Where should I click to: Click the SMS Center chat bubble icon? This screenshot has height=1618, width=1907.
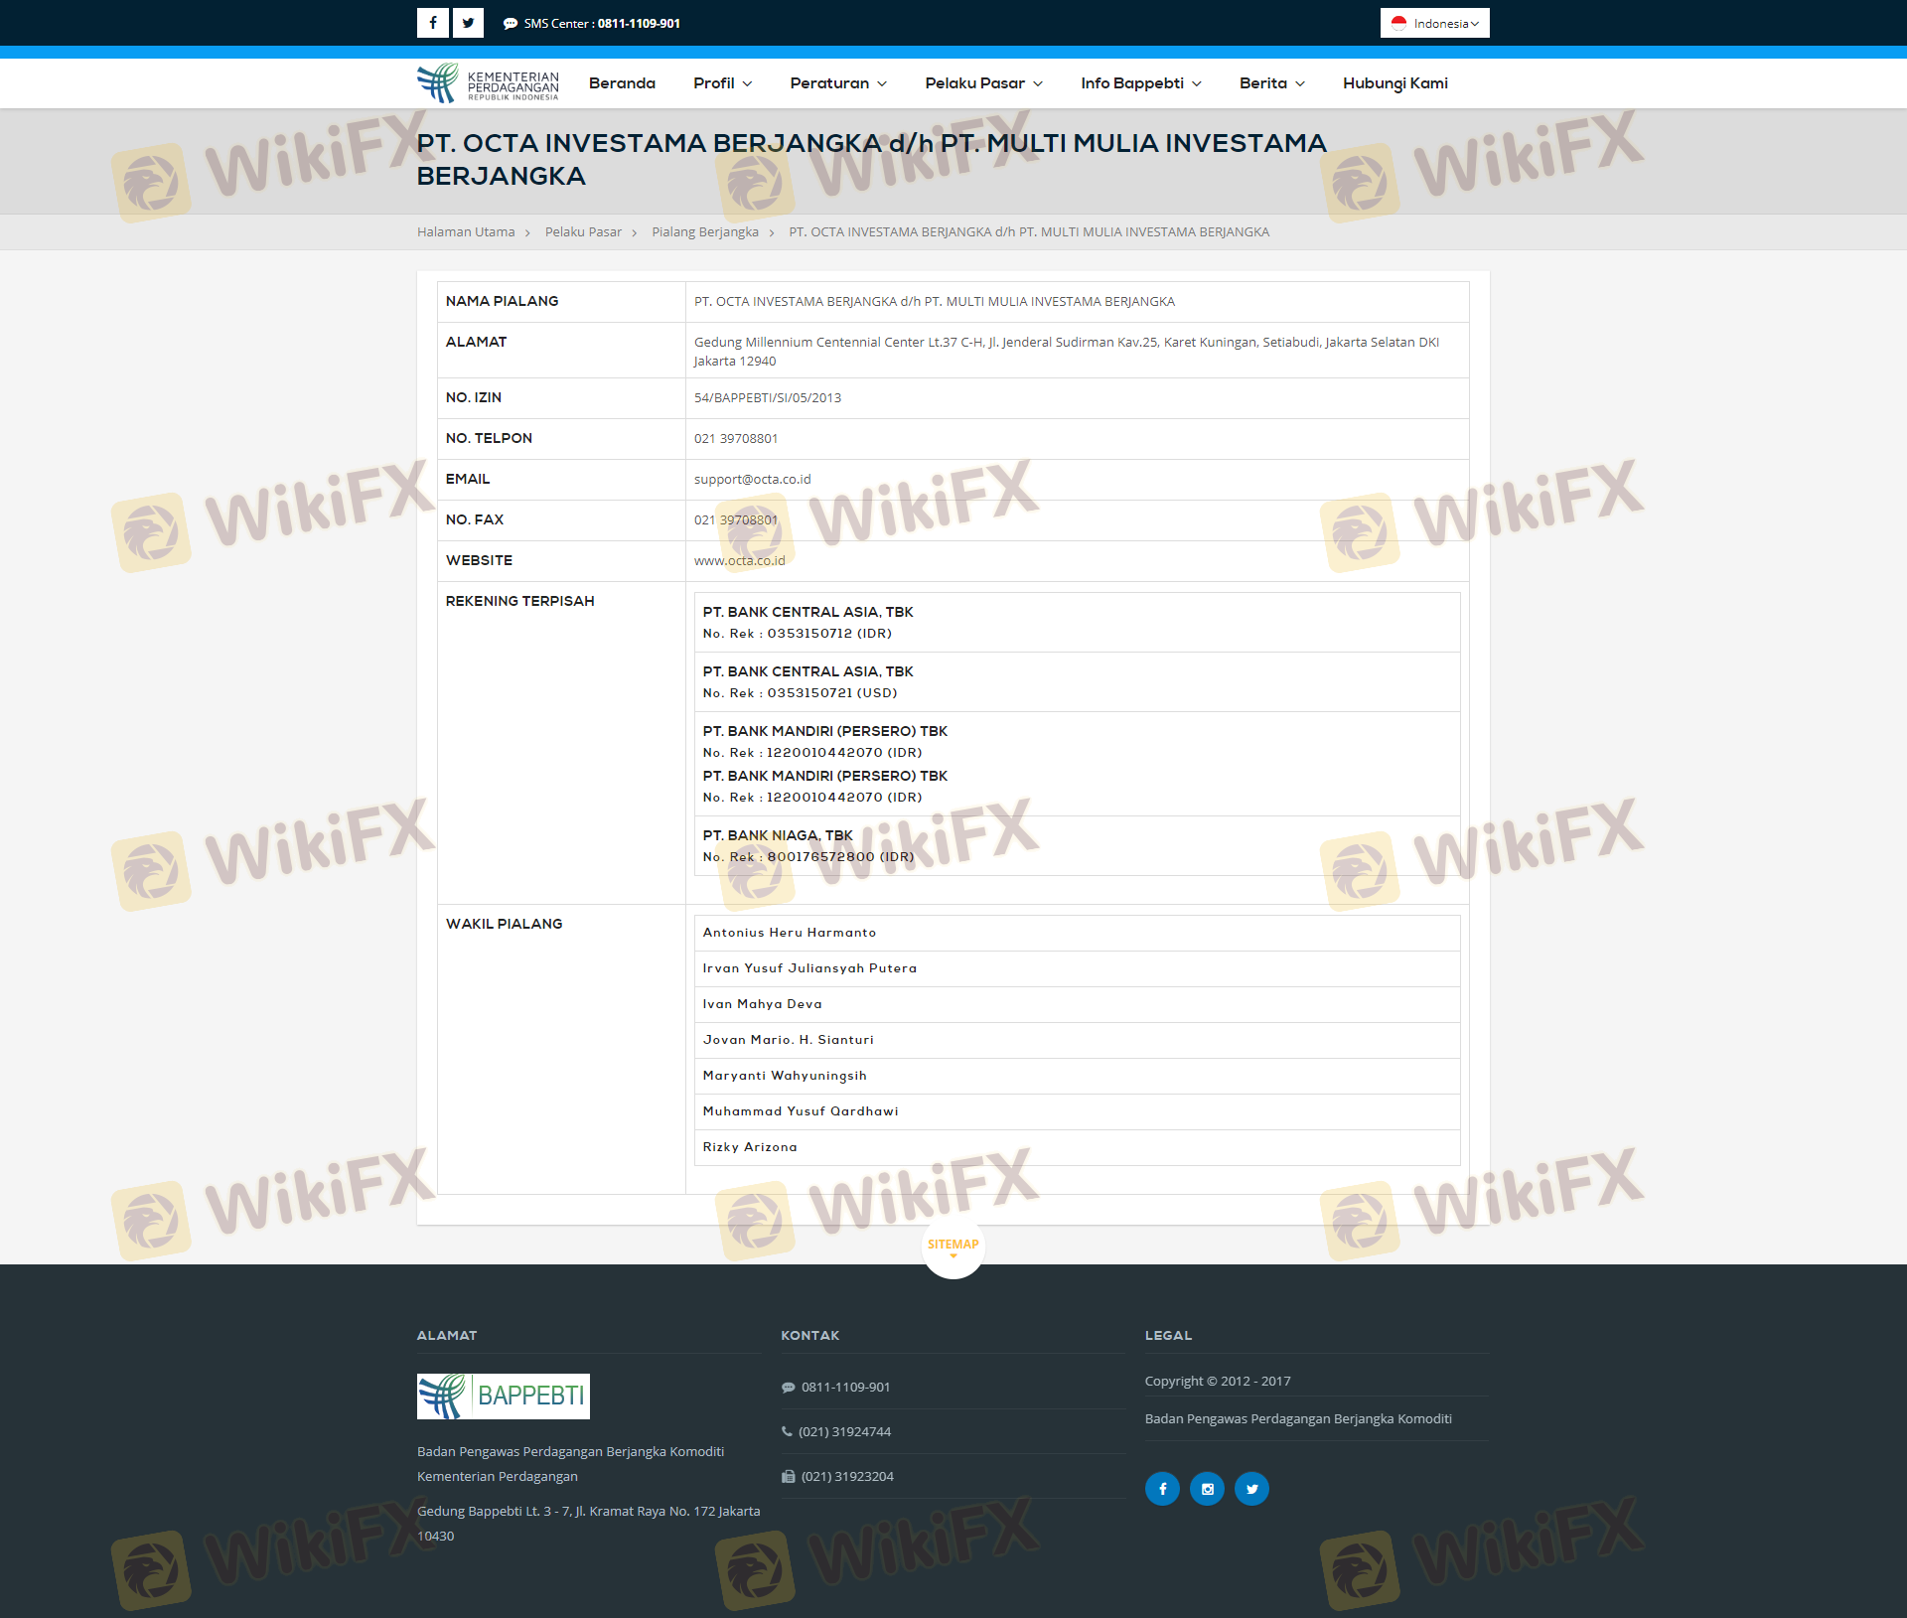pyautogui.click(x=511, y=24)
